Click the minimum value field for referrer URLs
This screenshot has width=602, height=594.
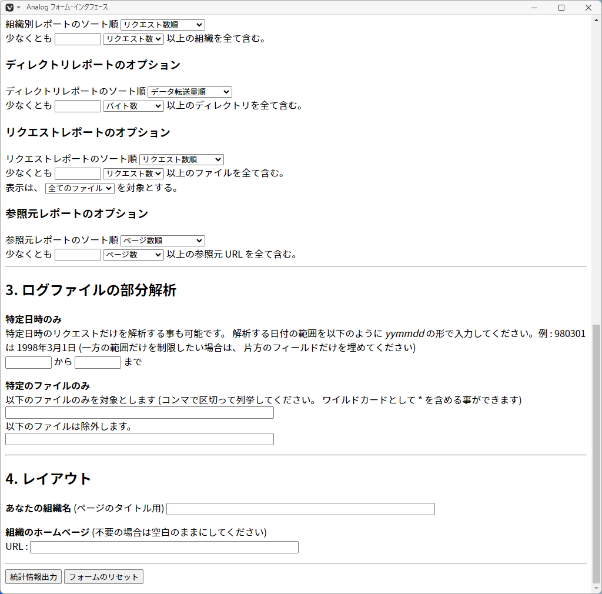pos(78,255)
